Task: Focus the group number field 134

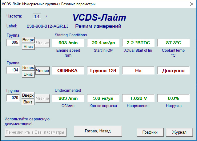Action: [x=13, y=70]
